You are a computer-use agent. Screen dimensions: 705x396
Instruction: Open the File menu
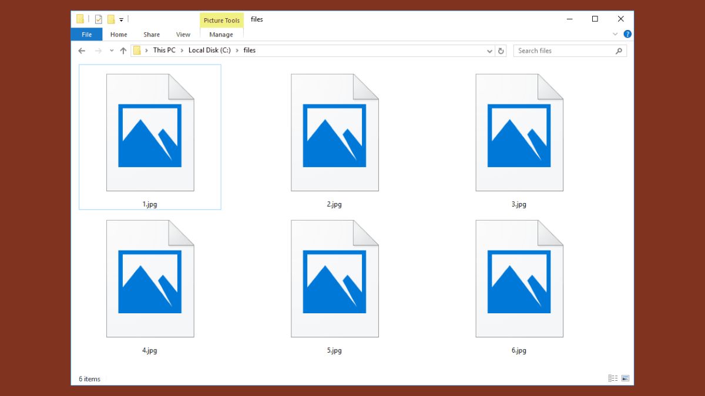(86, 34)
